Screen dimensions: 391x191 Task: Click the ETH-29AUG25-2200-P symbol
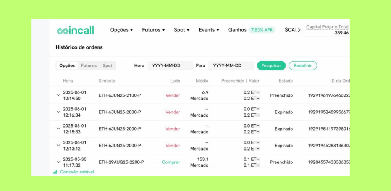pos(121,162)
